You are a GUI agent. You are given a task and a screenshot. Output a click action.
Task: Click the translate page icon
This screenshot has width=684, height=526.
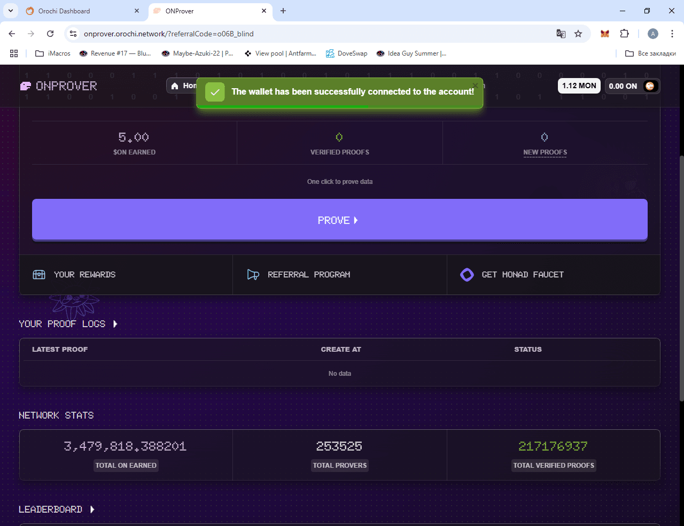coord(561,34)
